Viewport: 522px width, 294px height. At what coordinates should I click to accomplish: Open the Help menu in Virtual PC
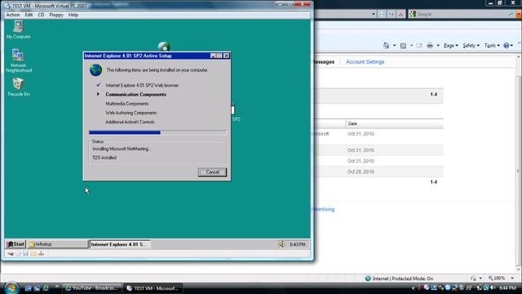click(73, 15)
